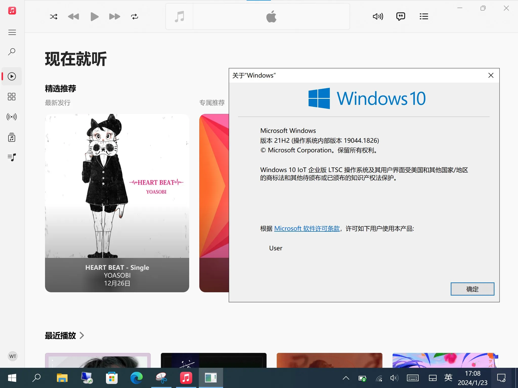
Task: Open the playlists icon in sidebar
Action: (x=12, y=157)
